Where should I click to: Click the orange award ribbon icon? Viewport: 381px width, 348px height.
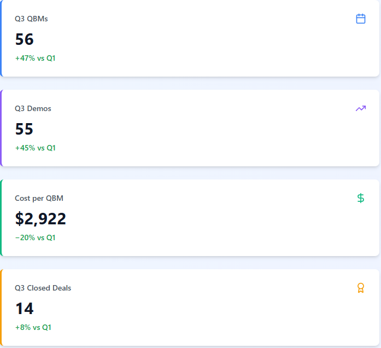[x=360, y=288]
